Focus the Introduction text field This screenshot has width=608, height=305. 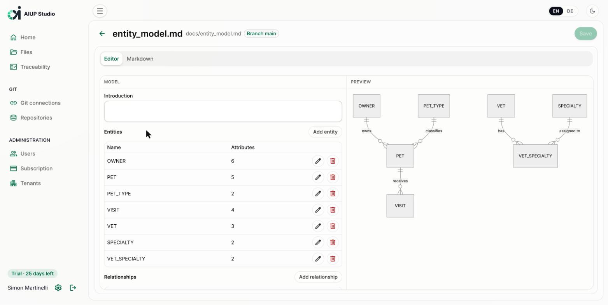click(223, 111)
